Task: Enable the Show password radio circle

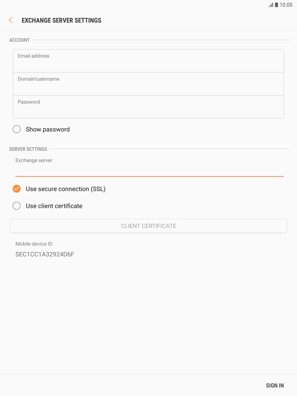Action: [x=17, y=129]
